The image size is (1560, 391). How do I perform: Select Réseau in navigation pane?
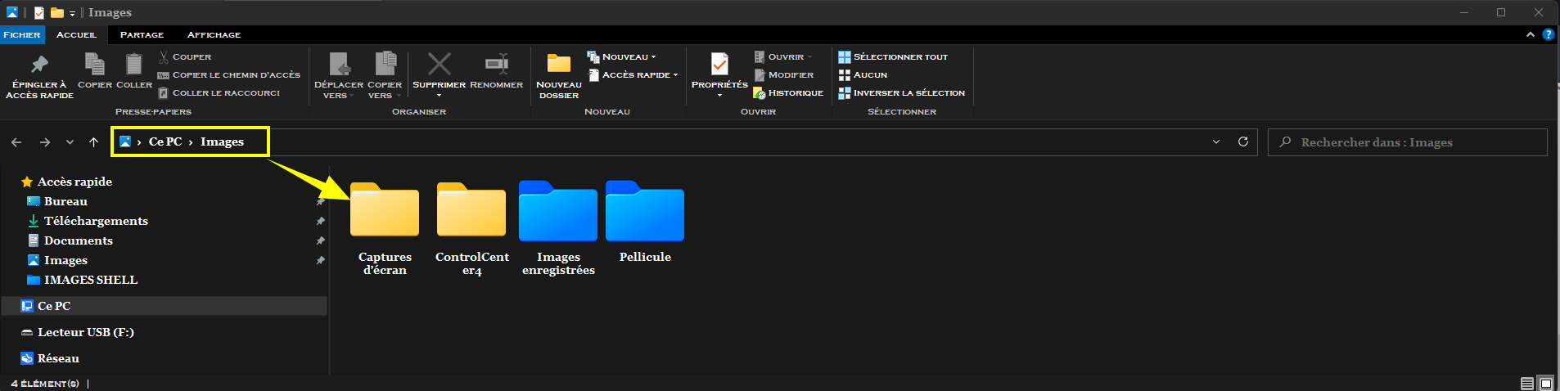click(58, 358)
